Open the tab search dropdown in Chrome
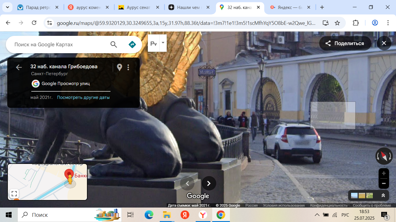The height and width of the screenshot is (222, 396). (x=7, y=7)
